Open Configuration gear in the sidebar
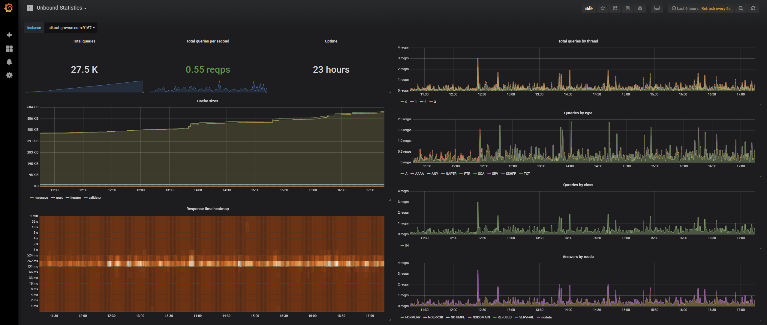The height and width of the screenshot is (325, 767). [x=9, y=75]
